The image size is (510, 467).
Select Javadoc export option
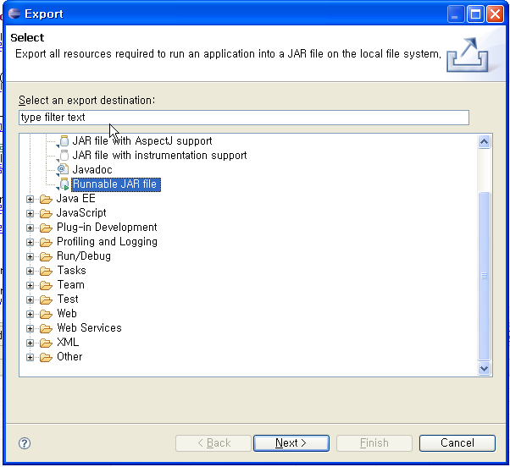pos(92,169)
